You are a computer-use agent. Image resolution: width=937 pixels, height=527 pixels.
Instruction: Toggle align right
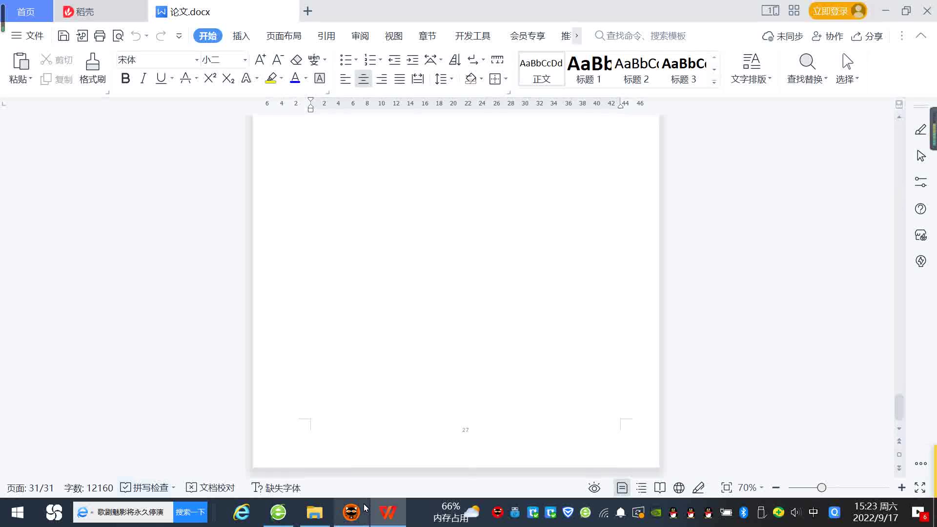point(382,79)
